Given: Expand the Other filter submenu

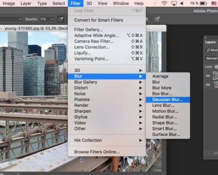Looking at the screenshot, I should tap(107, 129).
